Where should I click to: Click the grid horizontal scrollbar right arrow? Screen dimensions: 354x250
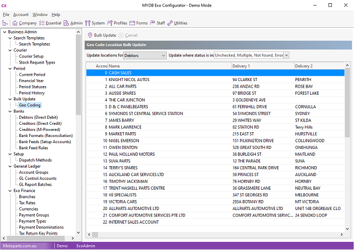click(342, 234)
